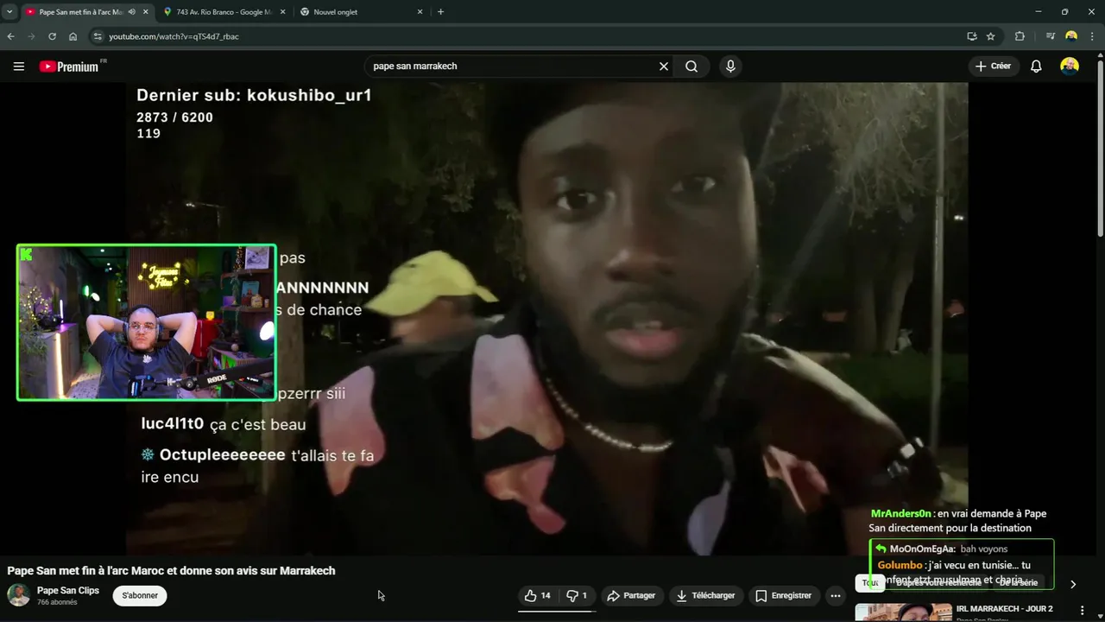Click the Partager share button

point(631,595)
